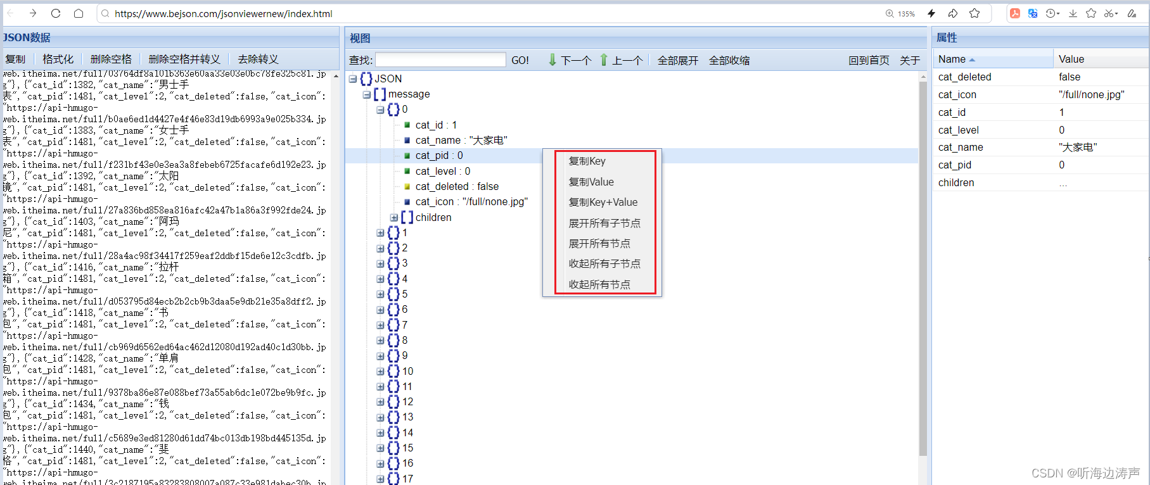The width and height of the screenshot is (1150, 485).
Task: Expand tree node 1
Action: pos(380,233)
